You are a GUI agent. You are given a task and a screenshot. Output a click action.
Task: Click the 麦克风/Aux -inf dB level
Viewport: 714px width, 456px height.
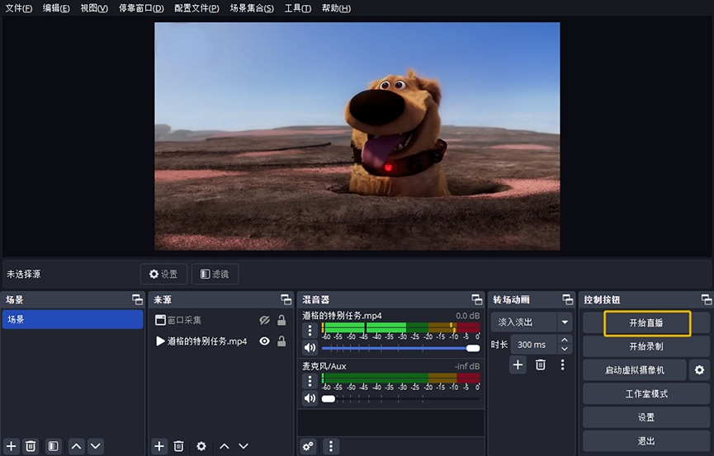click(466, 366)
